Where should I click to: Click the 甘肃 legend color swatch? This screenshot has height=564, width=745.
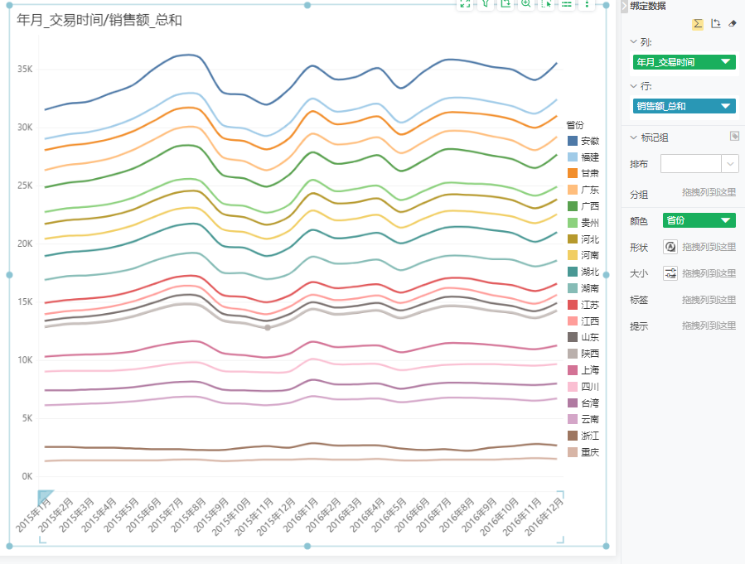(x=573, y=173)
